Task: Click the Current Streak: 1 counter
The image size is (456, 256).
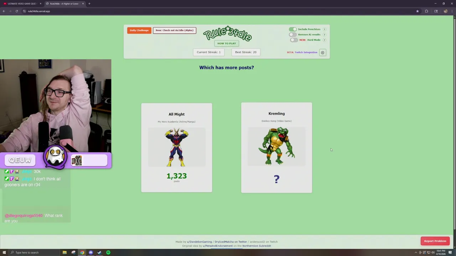Action: point(209,52)
